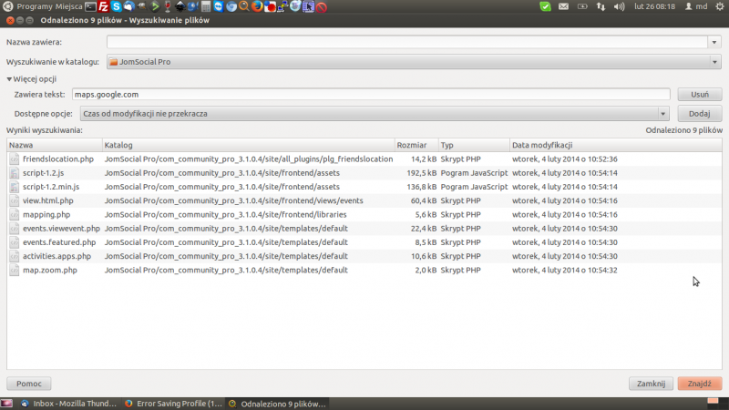729x410 pixels.
Task: Open Thunderbird launcher in the top panel
Action: (x=128, y=6)
